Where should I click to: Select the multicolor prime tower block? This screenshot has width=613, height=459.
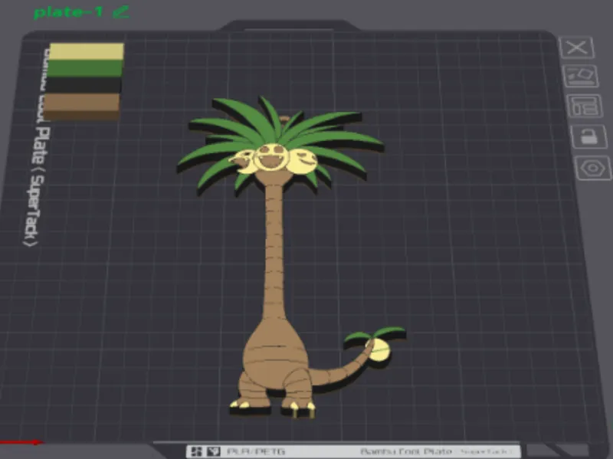coord(84,82)
